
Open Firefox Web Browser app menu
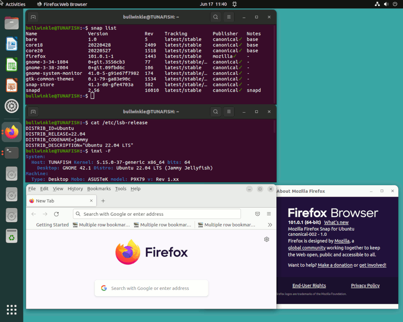tap(62, 4)
